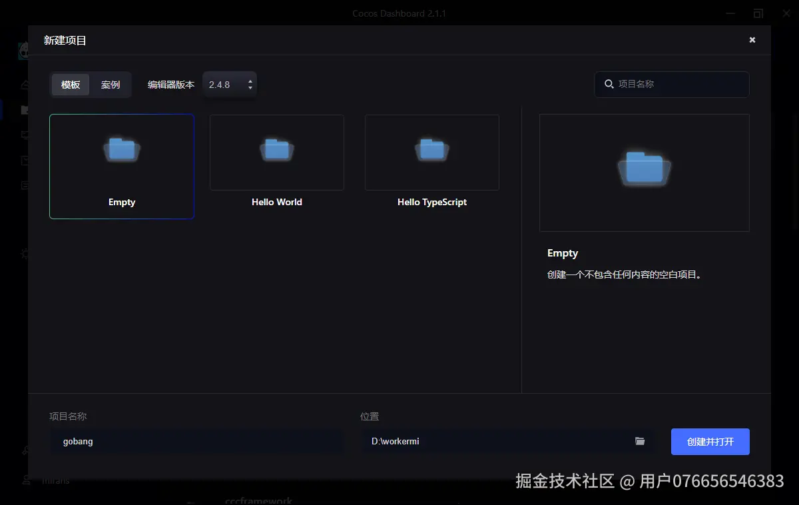Click the large Empty template preview image
The width and height of the screenshot is (799, 505).
645,173
